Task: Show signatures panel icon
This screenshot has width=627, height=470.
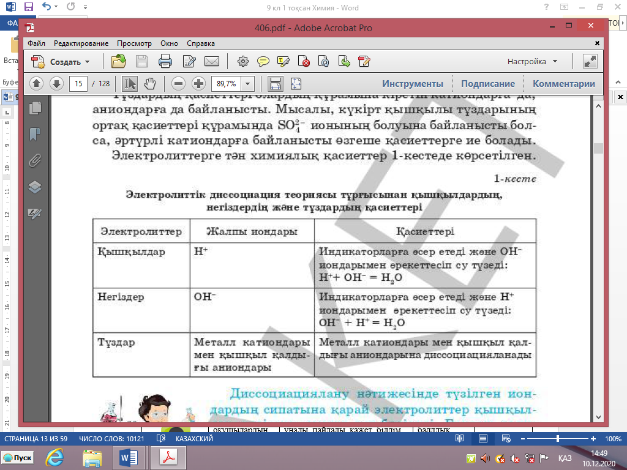Action: [35, 214]
